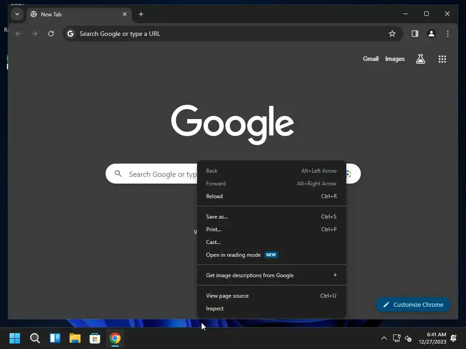Image resolution: width=466 pixels, height=349 pixels.
Task: Open Widgets panel icon in taskbar
Action: [55, 338]
